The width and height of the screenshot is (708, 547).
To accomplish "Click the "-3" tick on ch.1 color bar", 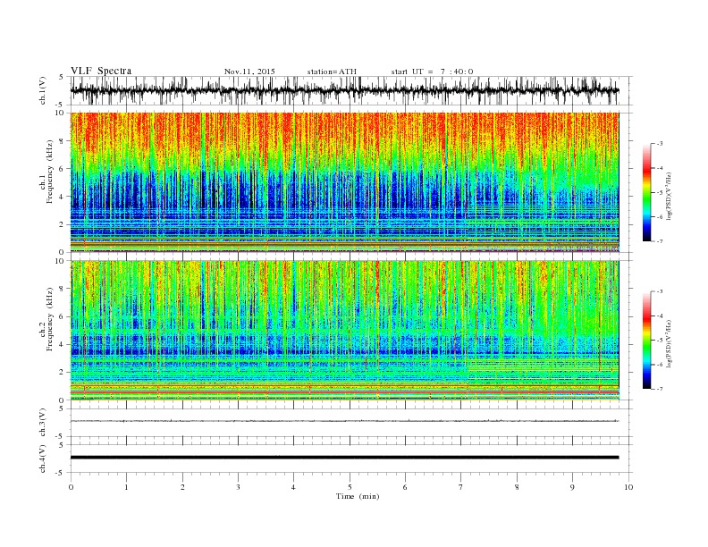I will [660, 144].
